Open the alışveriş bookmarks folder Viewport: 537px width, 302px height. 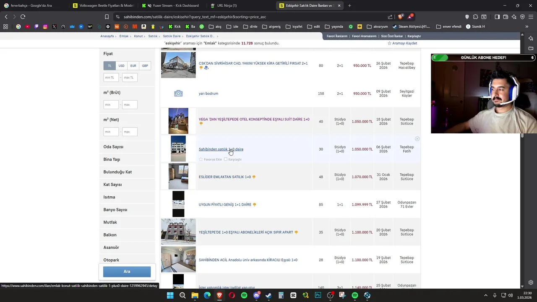[x=271, y=26]
